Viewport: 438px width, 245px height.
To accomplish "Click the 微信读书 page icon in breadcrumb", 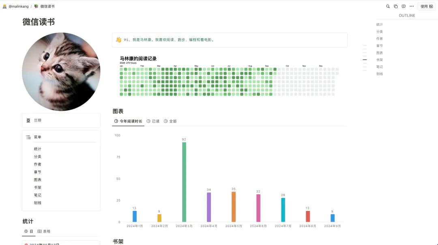I will click(x=36, y=6).
